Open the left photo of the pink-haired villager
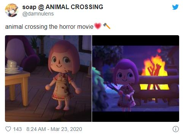Viewport: 186px width, 137px height. [x=48, y=78]
